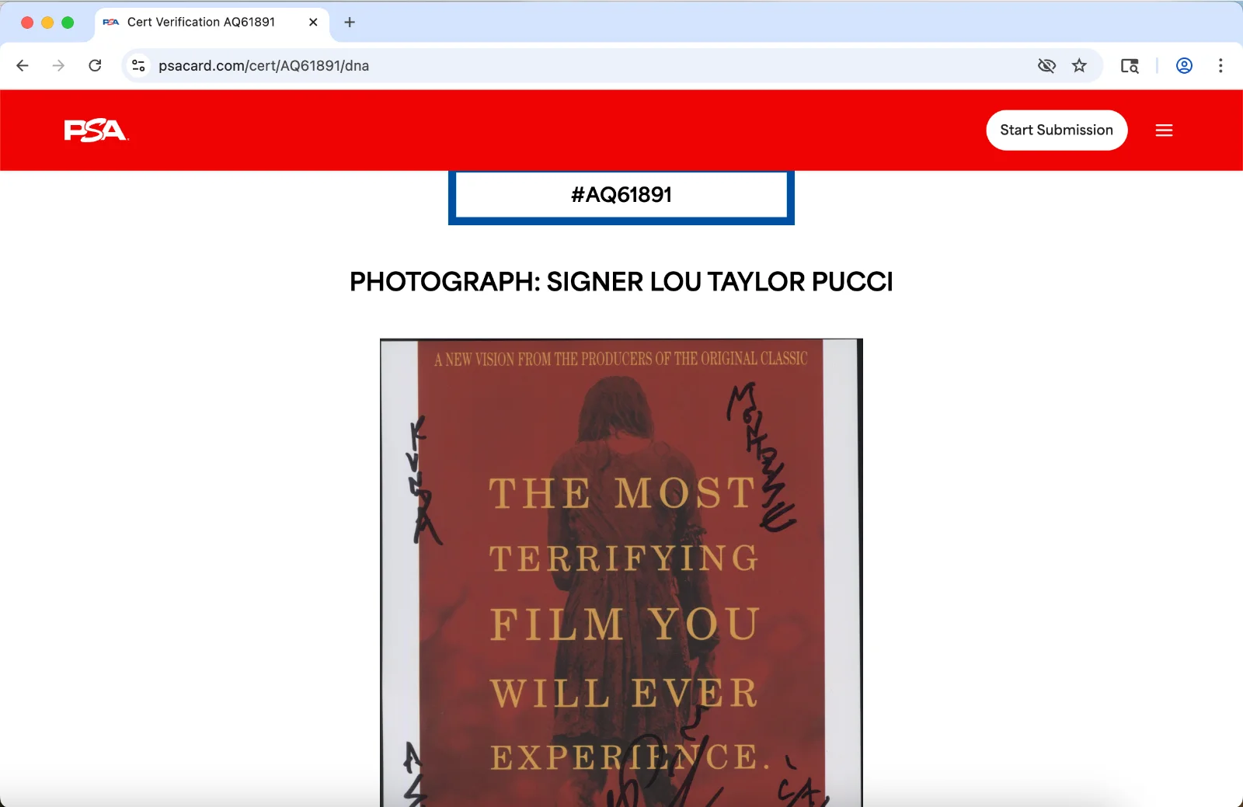Image resolution: width=1243 pixels, height=807 pixels.
Task: Click the PSA favicon on the tab
Action: (x=111, y=23)
